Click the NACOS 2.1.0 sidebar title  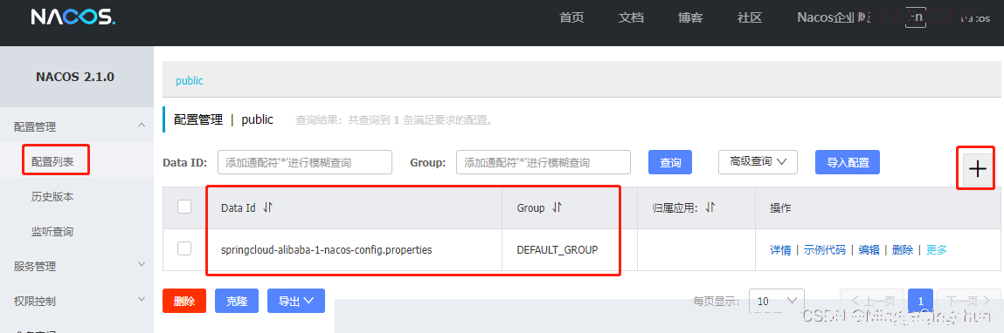coord(75,77)
